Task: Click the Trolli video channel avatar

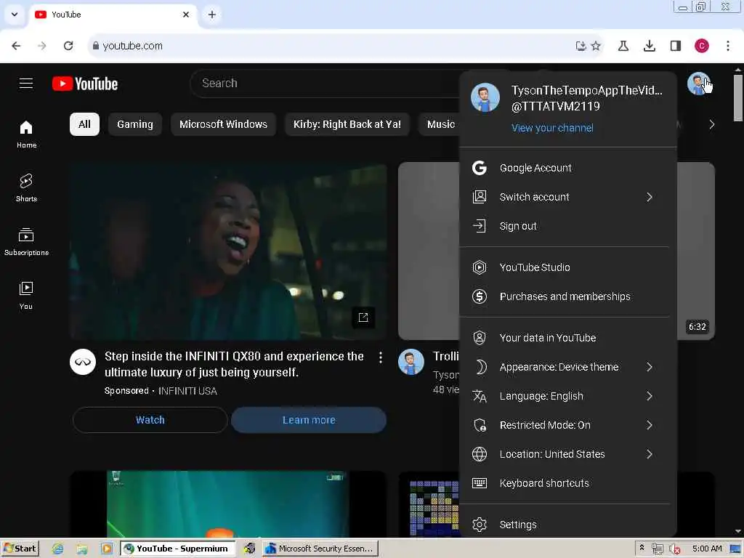Action: pyautogui.click(x=411, y=362)
